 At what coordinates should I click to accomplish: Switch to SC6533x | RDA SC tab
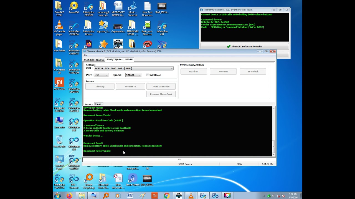tap(94, 60)
